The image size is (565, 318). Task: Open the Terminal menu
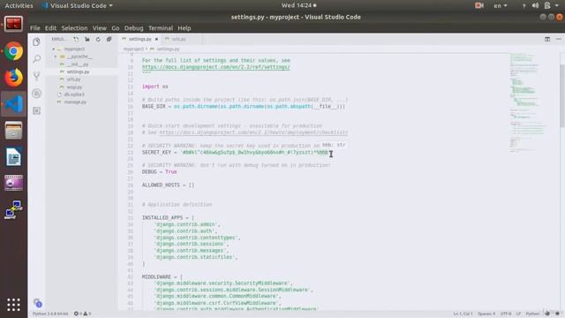click(x=161, y=28)
